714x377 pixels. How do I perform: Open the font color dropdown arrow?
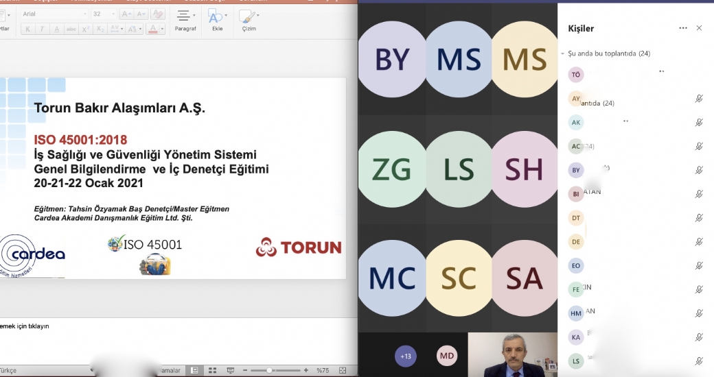tap(162, 29)
